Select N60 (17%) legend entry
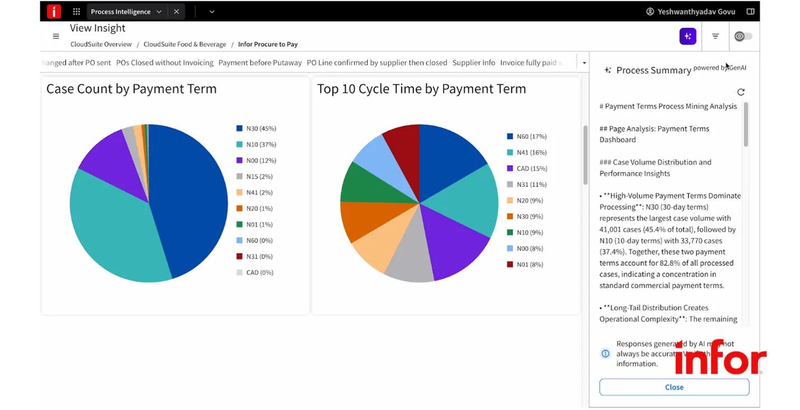 click(526, 136)
